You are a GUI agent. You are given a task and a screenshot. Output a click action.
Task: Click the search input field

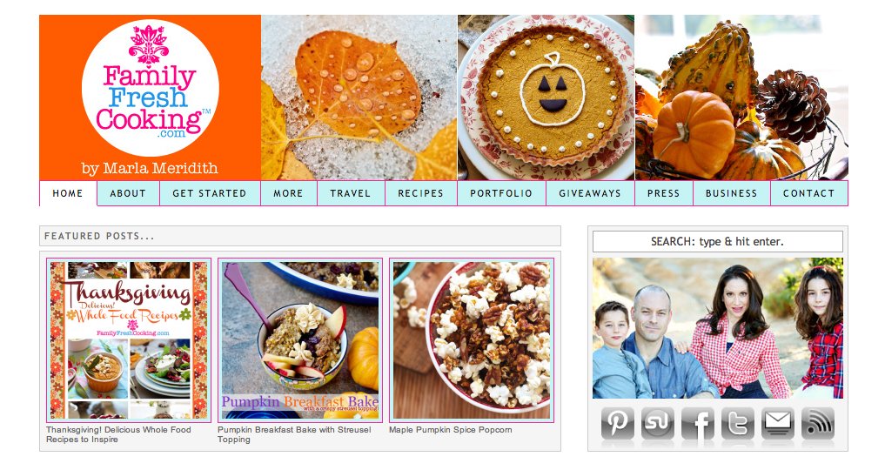[x=717, y=241]
